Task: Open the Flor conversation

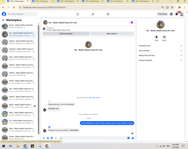Action: [19, 90]
